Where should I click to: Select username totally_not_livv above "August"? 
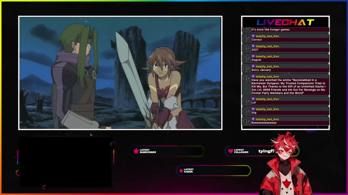click(267, 56)
